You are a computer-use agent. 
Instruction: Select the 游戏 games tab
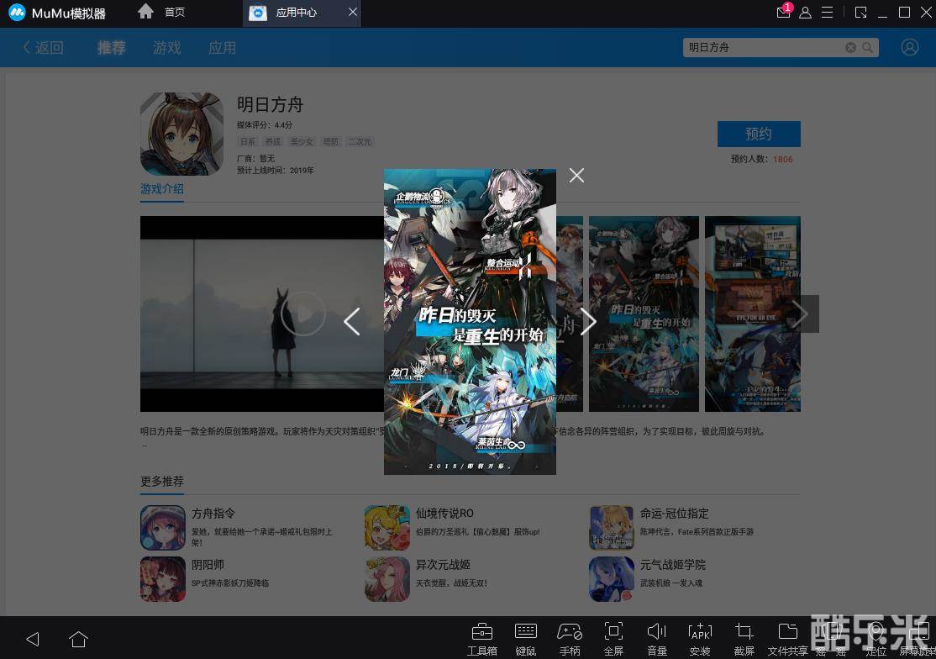[166, 48]
